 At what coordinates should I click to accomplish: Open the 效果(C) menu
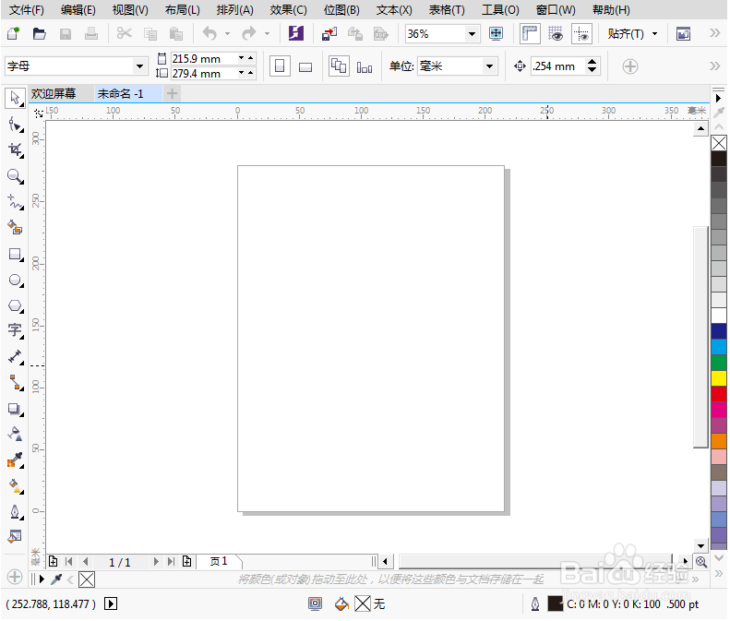tap(288, 10)
